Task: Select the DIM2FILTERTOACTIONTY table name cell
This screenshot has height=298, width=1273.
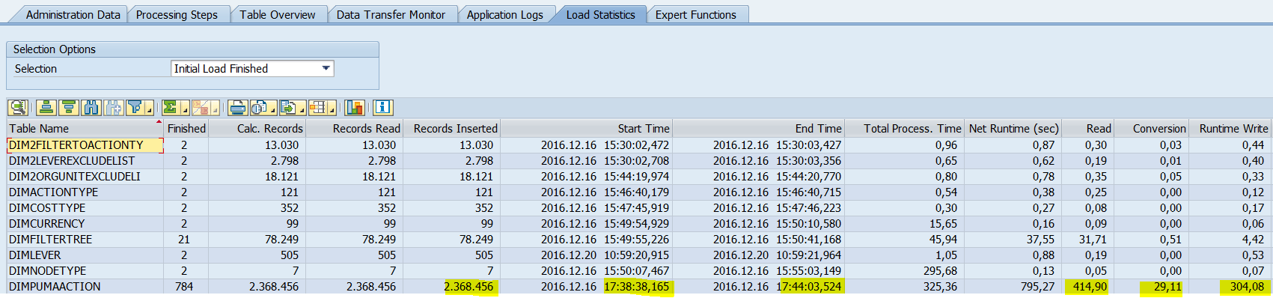Action: click(85, 145)
